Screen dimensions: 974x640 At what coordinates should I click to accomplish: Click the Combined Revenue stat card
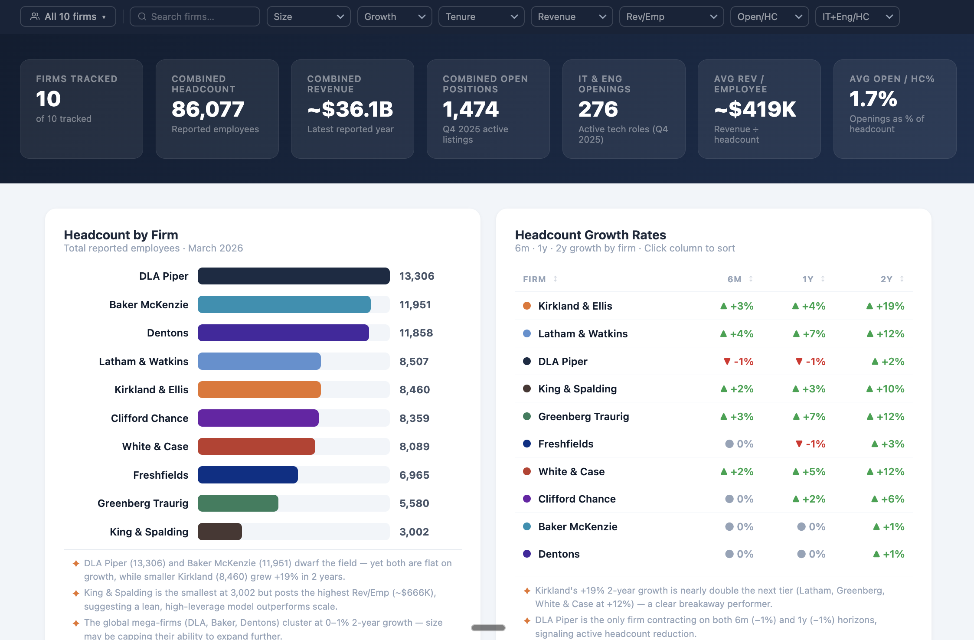click(x=353, y=109)
